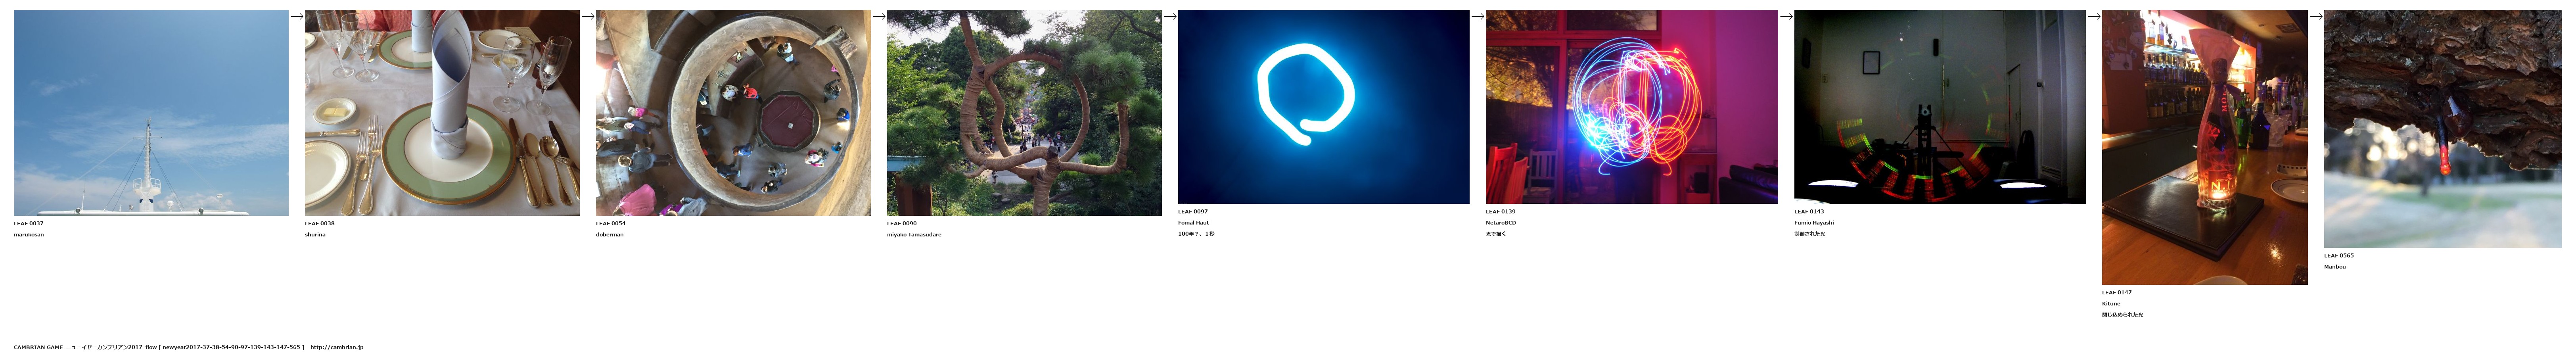2576x357 pixels.
Task: Click the http://cambrian.jp link
Action: coord(337,347)
